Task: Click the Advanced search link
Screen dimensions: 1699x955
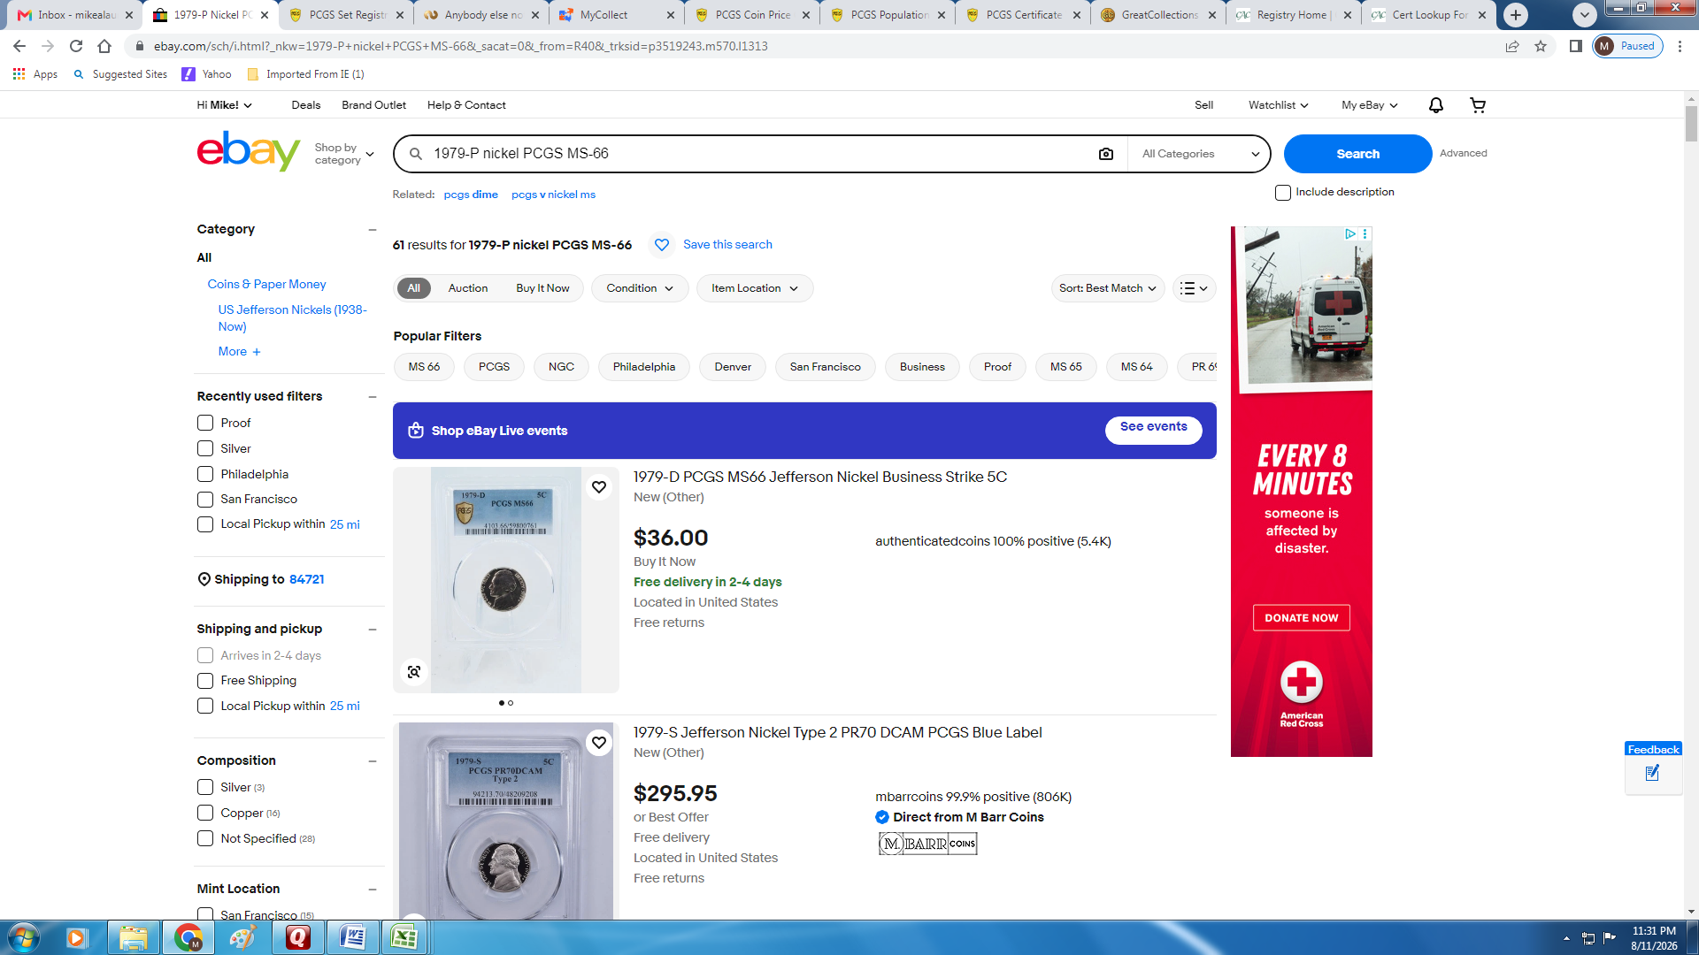Action: [1463, 154]
